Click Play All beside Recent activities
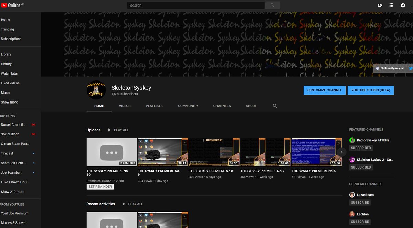 coord(133,204)
